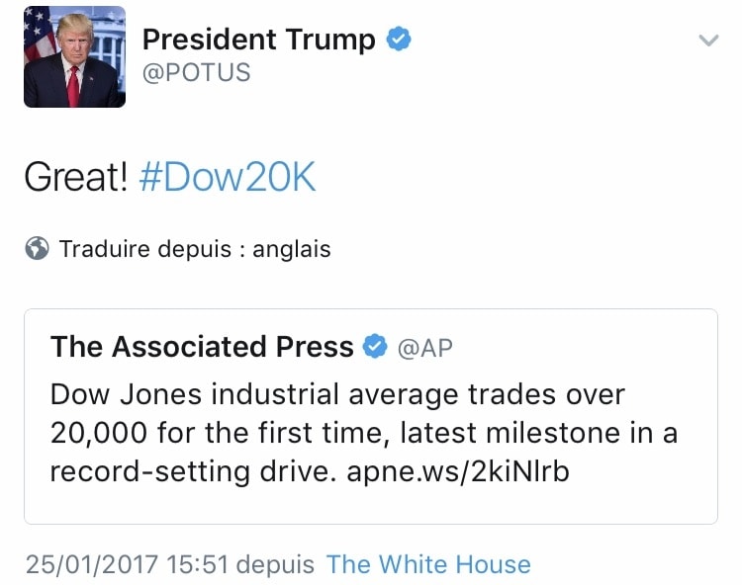
Task: Click the Associated Press verified badge
Action: [376, 347]
